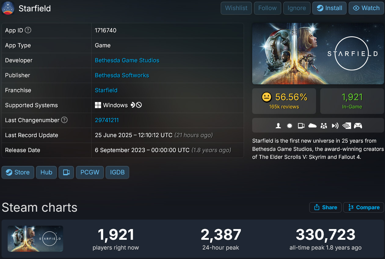Image resolution: width=385 pixels, height=259 pixels.
Task: Click the 'Game' app type value
Action: click(x=103, y=46)
